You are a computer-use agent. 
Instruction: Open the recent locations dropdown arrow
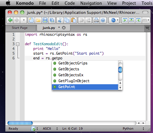coord(24,20)
